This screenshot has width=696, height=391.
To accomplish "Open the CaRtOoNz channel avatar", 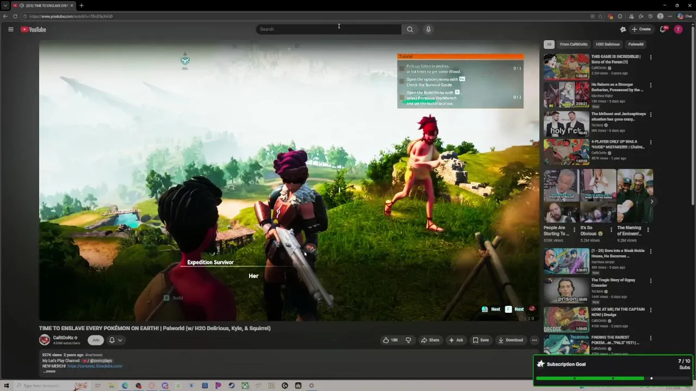I will [x=45, y=340].
